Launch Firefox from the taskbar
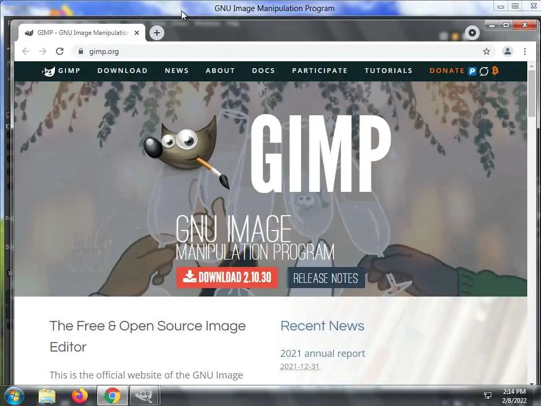 click(80, 395)
